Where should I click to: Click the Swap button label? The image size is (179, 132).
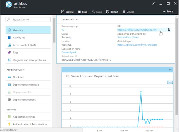99,12
